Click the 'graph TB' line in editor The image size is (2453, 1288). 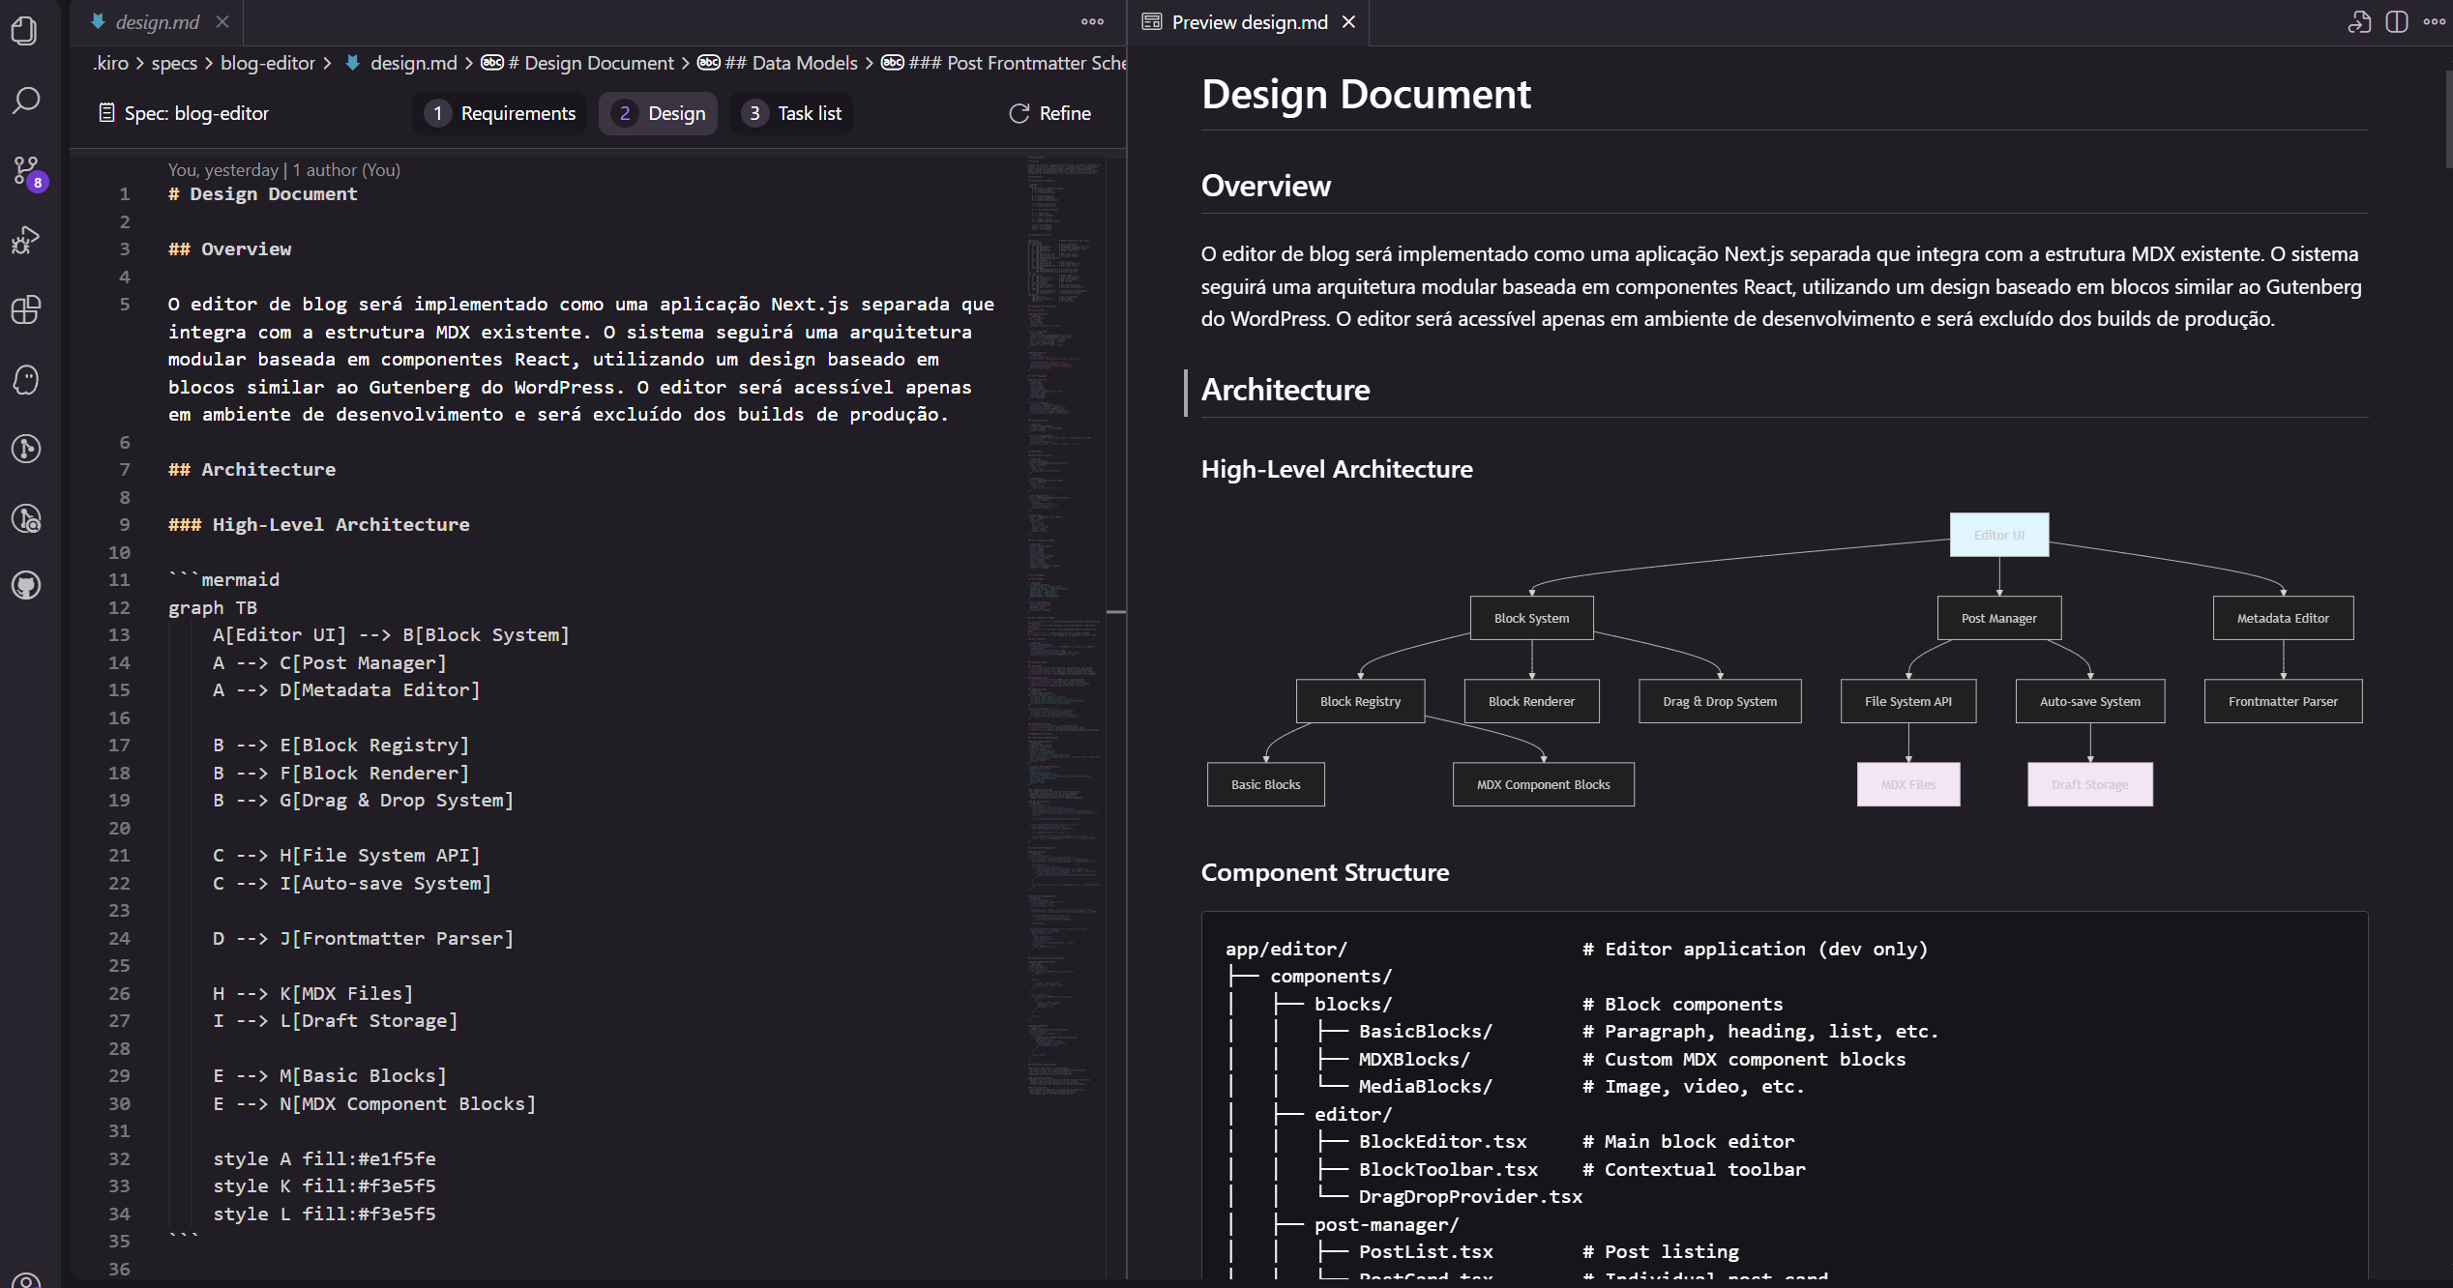[x=213, y=607]
